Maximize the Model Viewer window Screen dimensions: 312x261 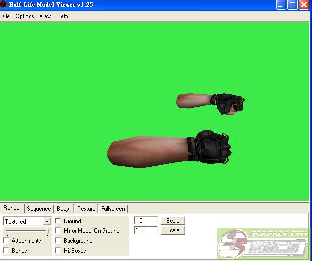[x=292, y=5]
